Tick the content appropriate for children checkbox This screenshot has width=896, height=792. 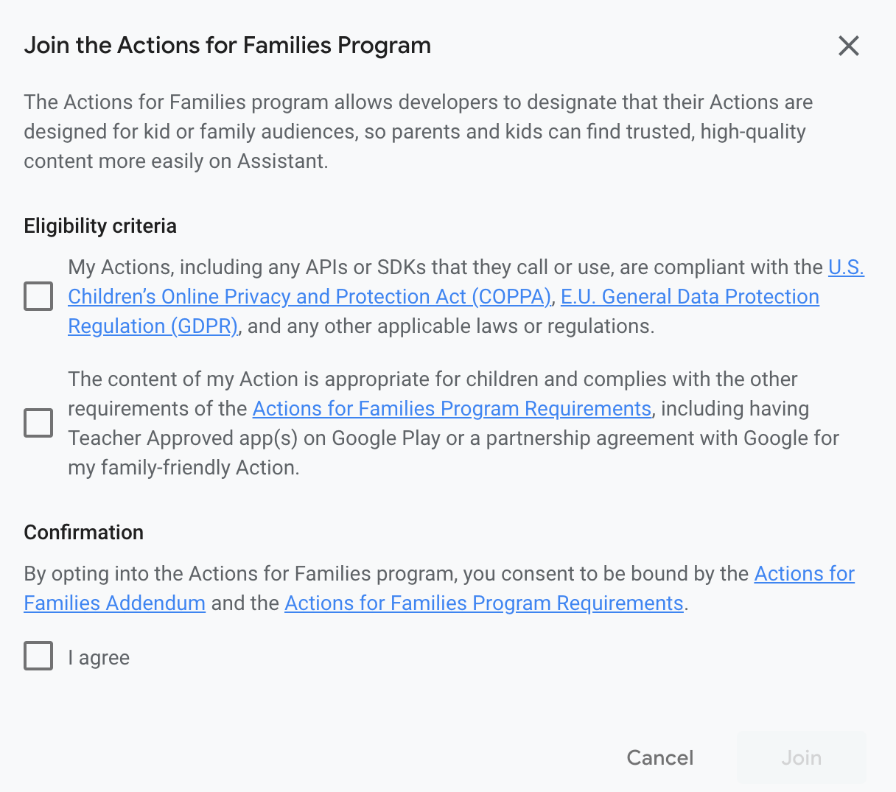(x=38, y=423)
